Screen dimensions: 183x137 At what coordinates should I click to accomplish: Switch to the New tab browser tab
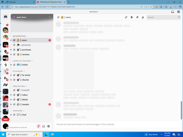click(x=20, y=2)
